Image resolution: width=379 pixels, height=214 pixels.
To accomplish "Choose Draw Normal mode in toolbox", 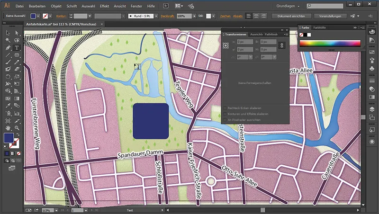I will click(7, 160).
